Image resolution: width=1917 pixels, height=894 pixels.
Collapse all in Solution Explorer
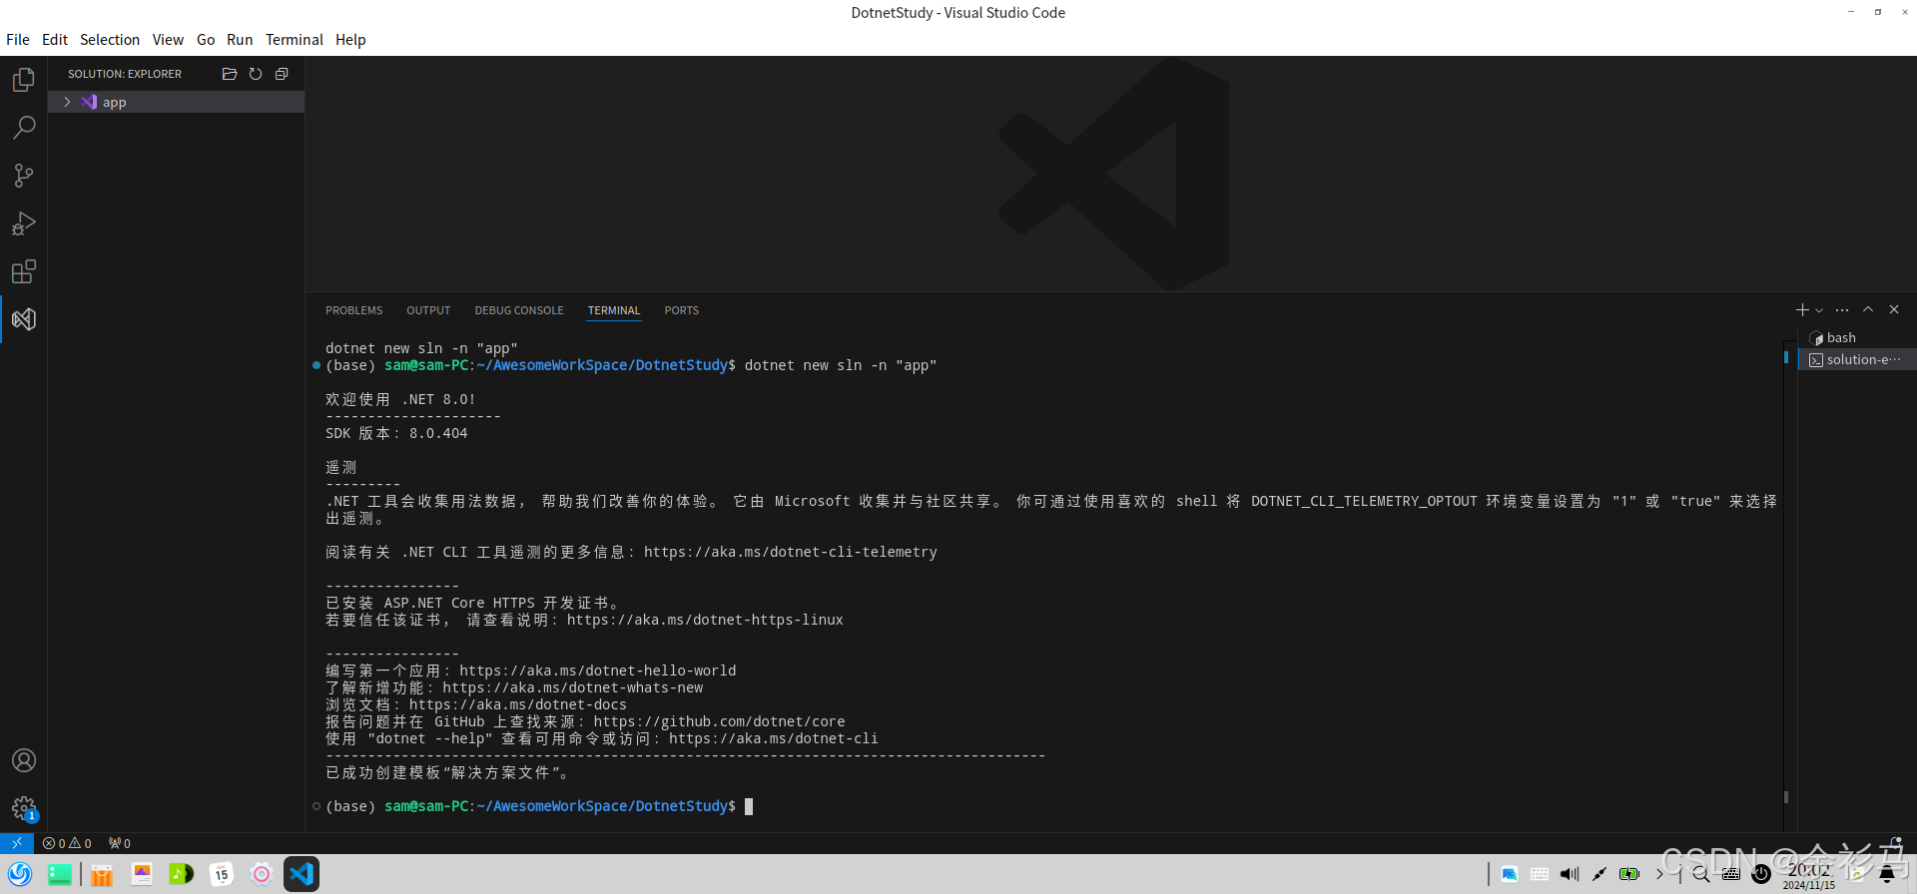pyautogui.click(x=282, y=74)
